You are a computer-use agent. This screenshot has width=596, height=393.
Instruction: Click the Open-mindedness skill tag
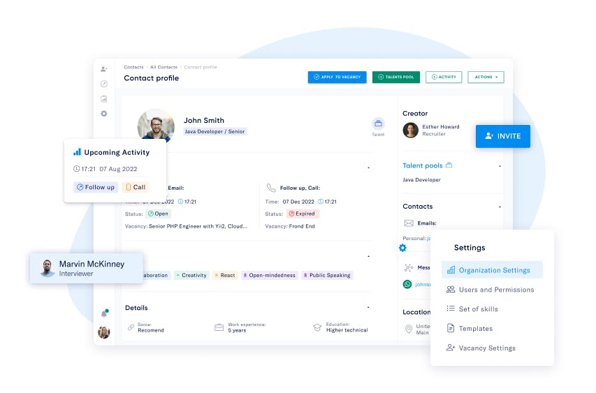[270, 275]
